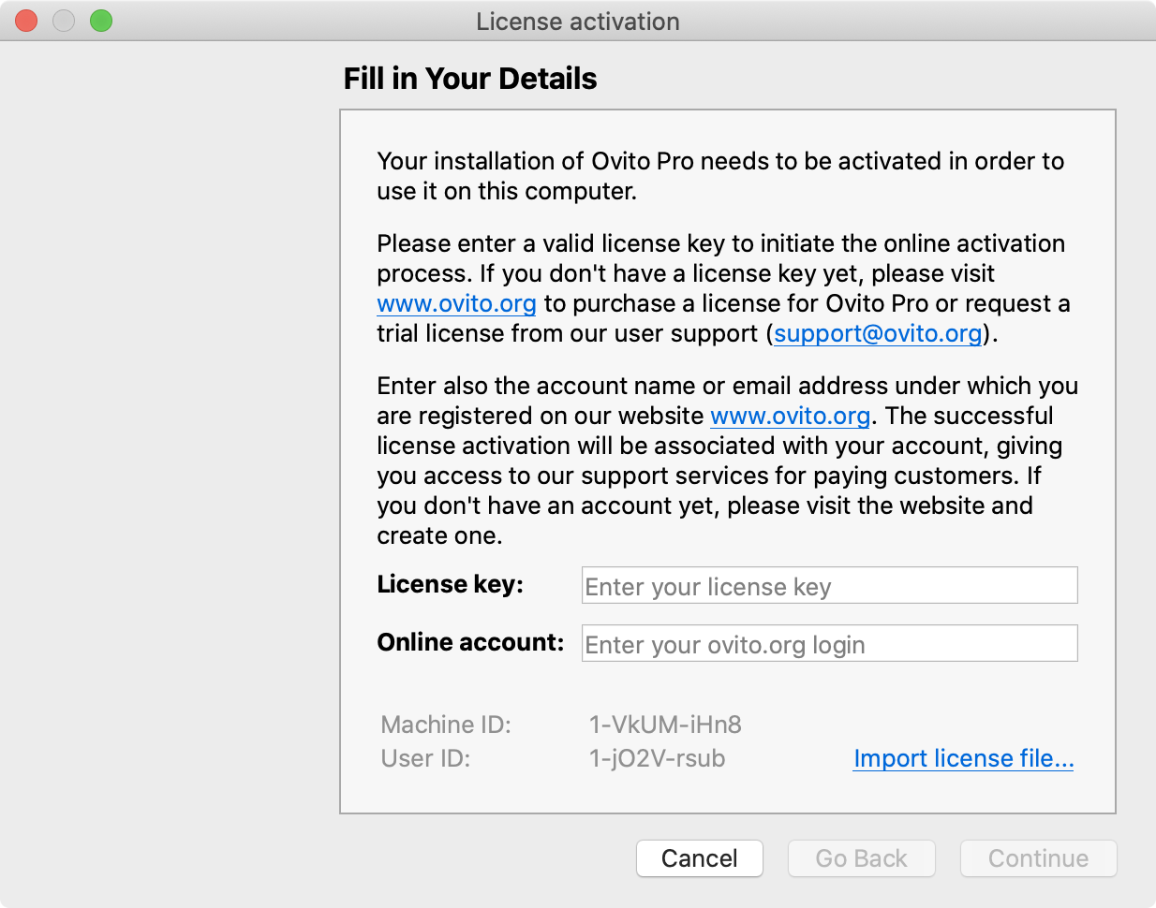Focus the License key input field

tap(829, 586)
